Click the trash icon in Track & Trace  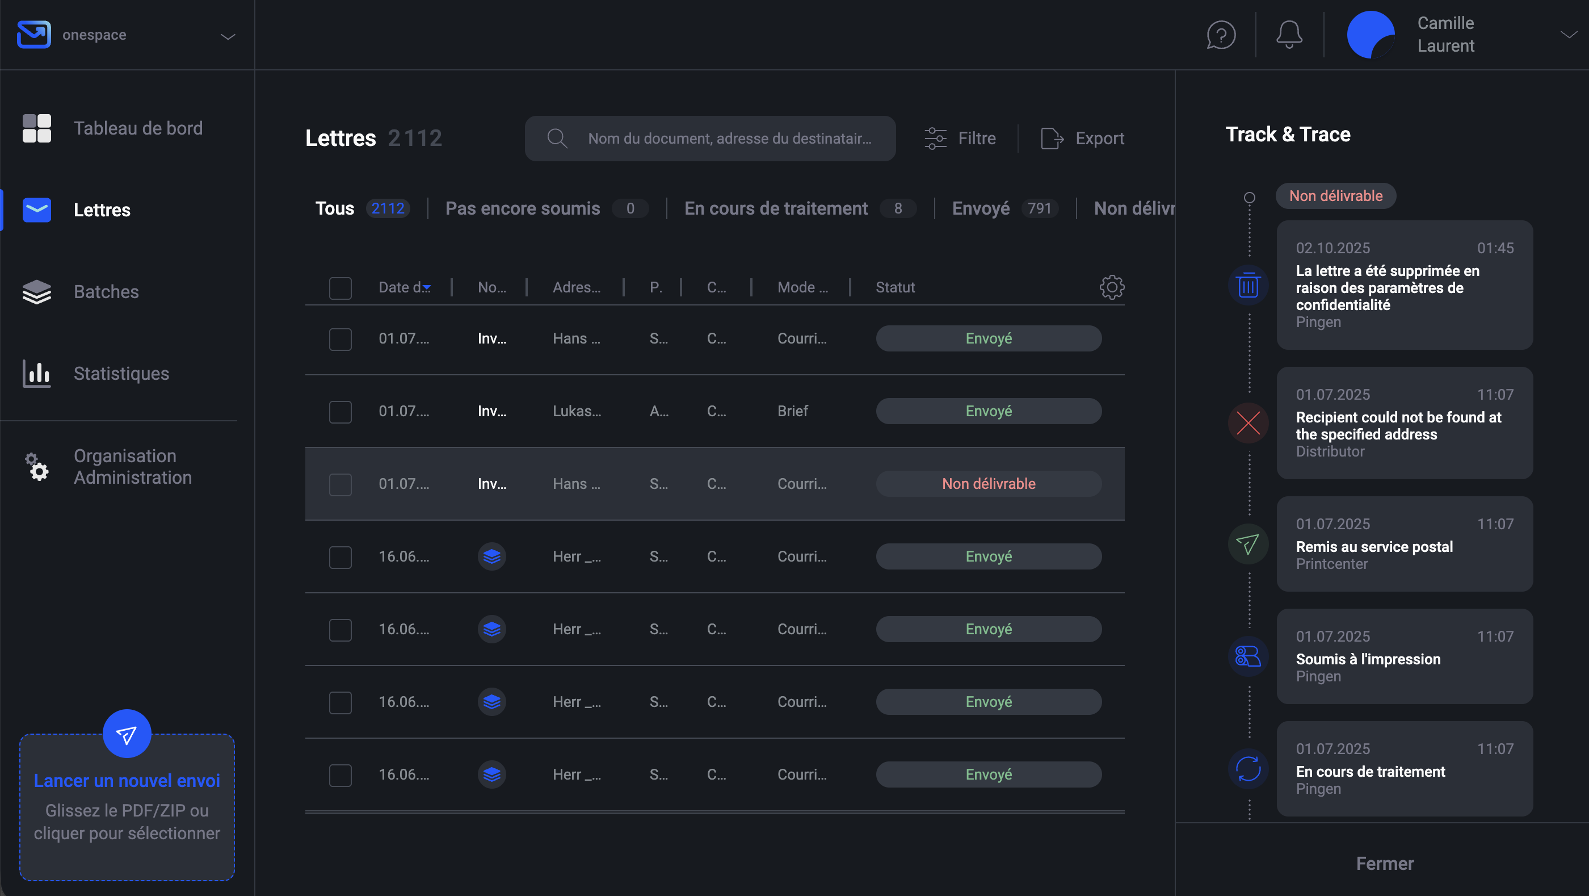tap(1248, 286)
